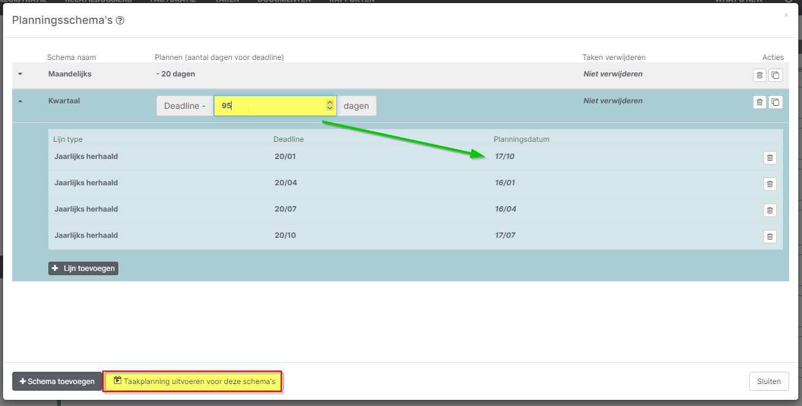Remove the line with deadline 20/10
Screen dimensions: 802x406
[770, 237]
